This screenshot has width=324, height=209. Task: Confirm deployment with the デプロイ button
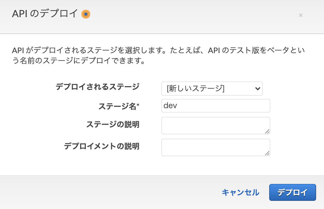pos(292,192)
